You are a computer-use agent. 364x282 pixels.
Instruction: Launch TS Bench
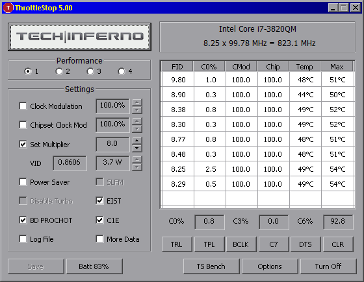(x=211, y=266)
